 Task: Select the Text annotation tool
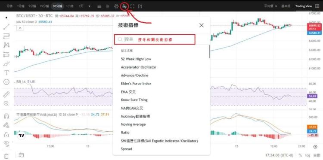coord(6,72)
